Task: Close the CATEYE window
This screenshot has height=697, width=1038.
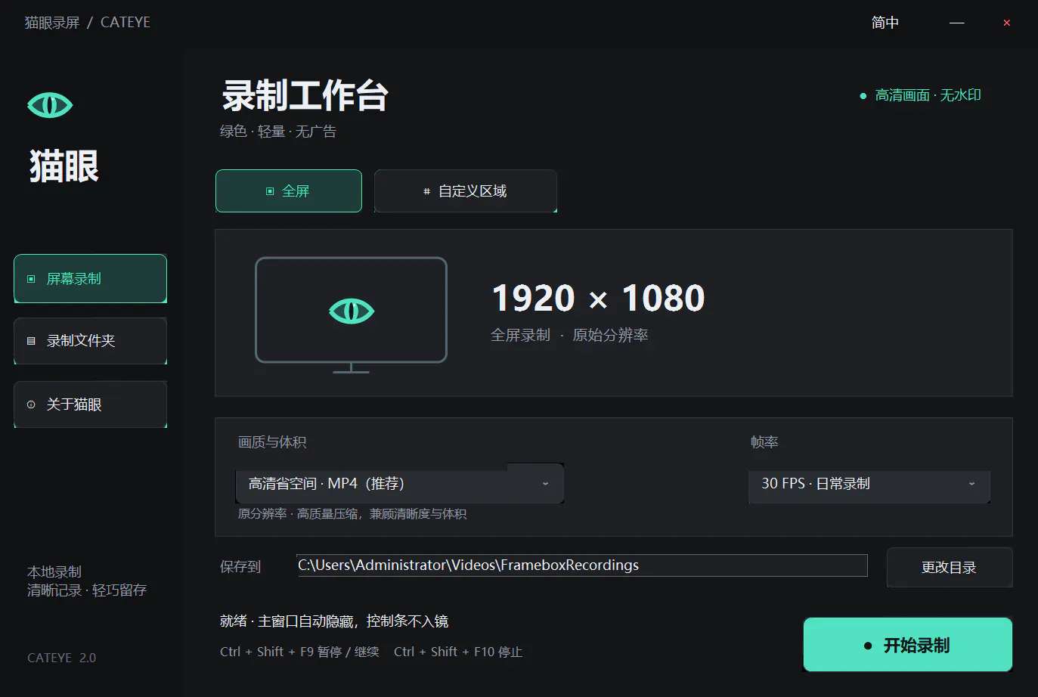Action: (x=1007, y=23)
